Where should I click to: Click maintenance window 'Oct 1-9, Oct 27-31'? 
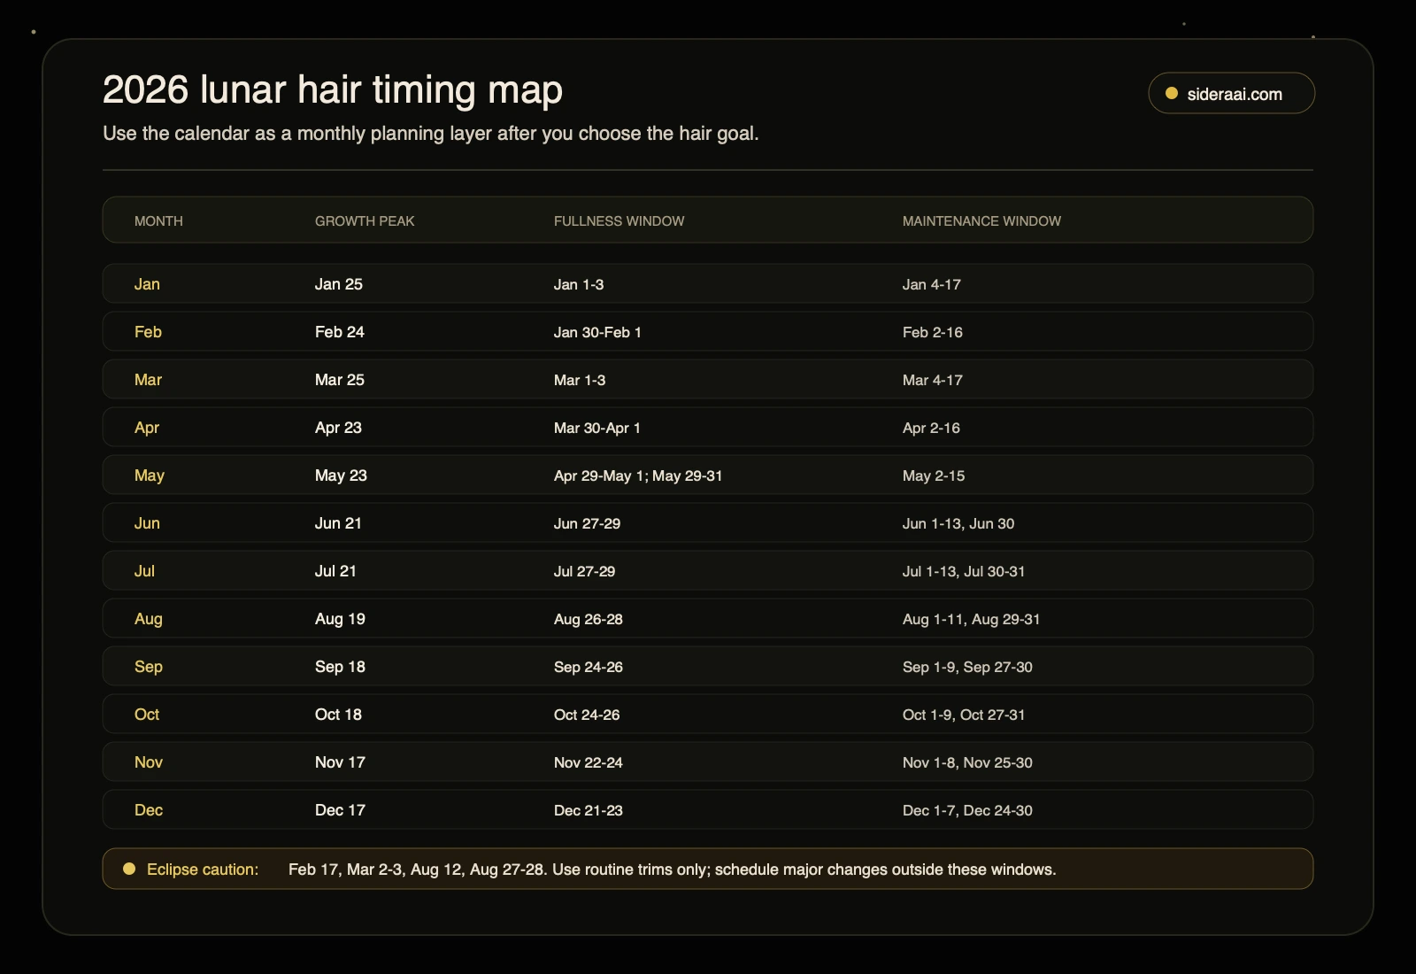(964, 715)
